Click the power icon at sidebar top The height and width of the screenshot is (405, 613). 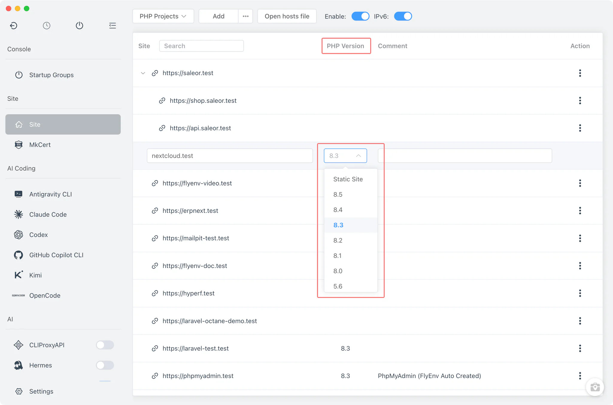coord(79,26)
